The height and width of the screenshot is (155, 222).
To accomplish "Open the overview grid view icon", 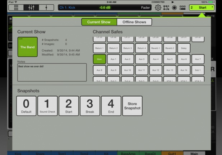I will tap(16, 8).
